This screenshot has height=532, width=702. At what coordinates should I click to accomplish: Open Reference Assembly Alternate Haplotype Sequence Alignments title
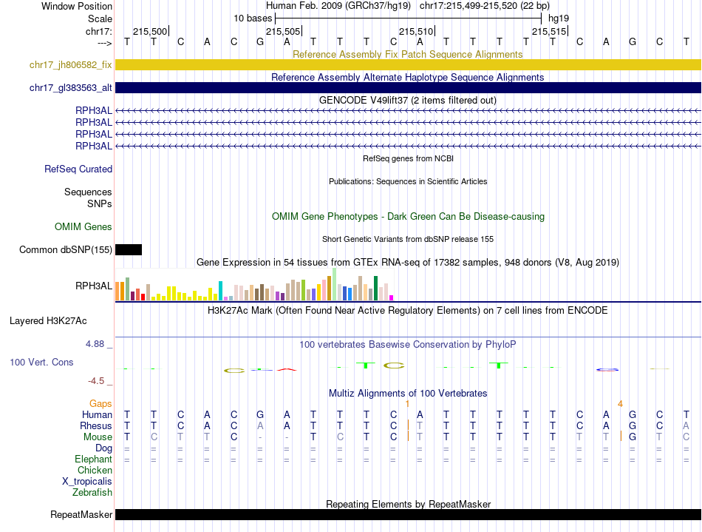(407, 77)
